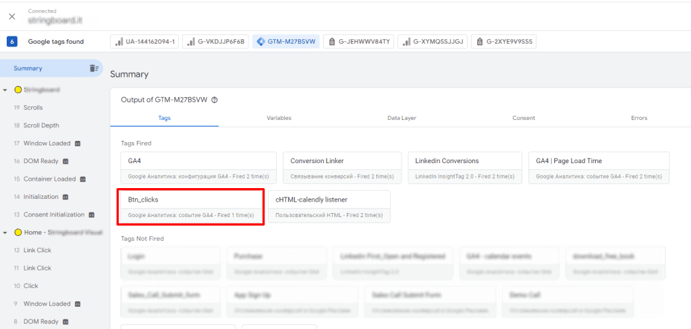This screenshot has width=691, height=329.
Task: Select the UA-144162094-1 tag chip
Action: coord(144,42)
